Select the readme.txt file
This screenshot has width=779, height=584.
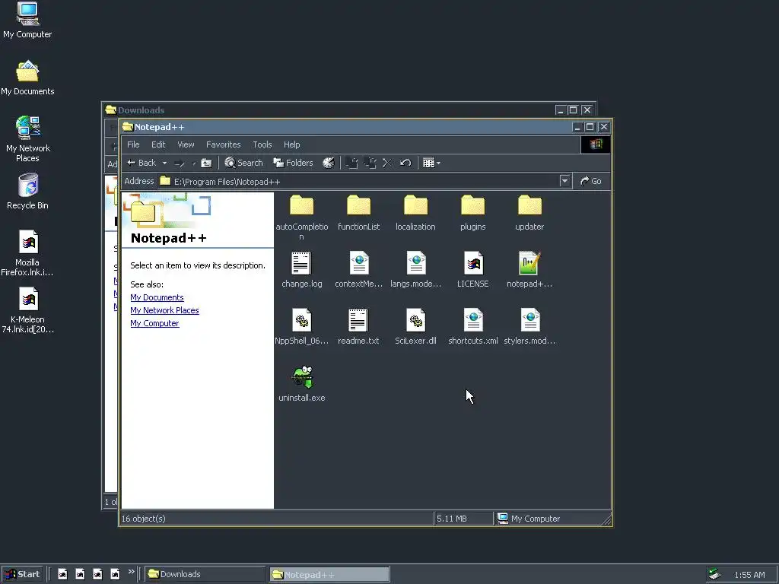tap(359, 327)
